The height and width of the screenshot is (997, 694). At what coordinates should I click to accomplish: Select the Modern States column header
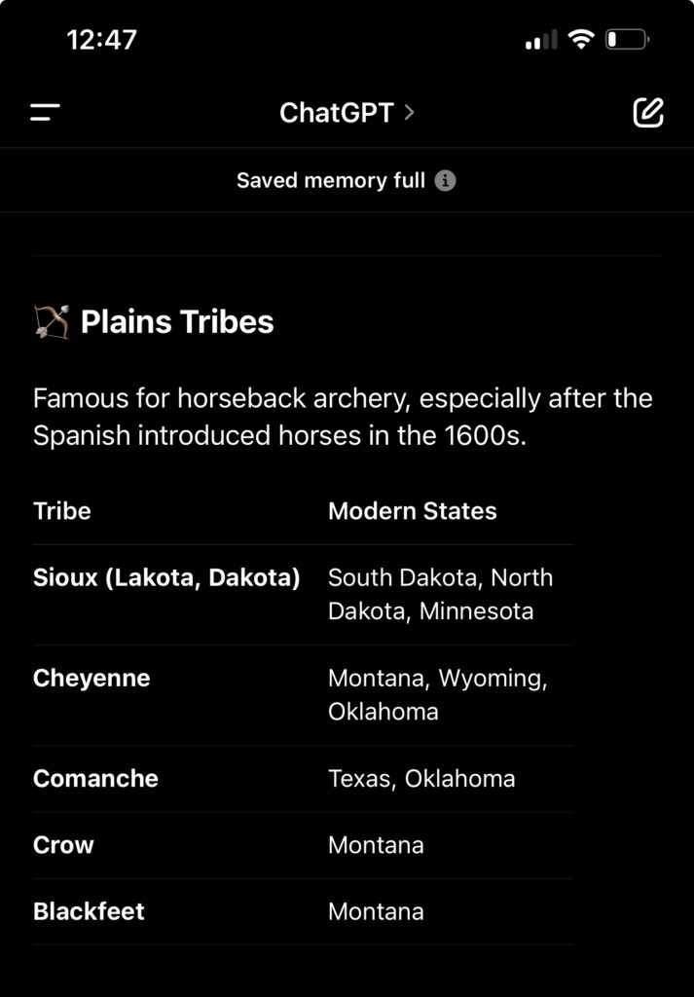click(x=413, y=511)
